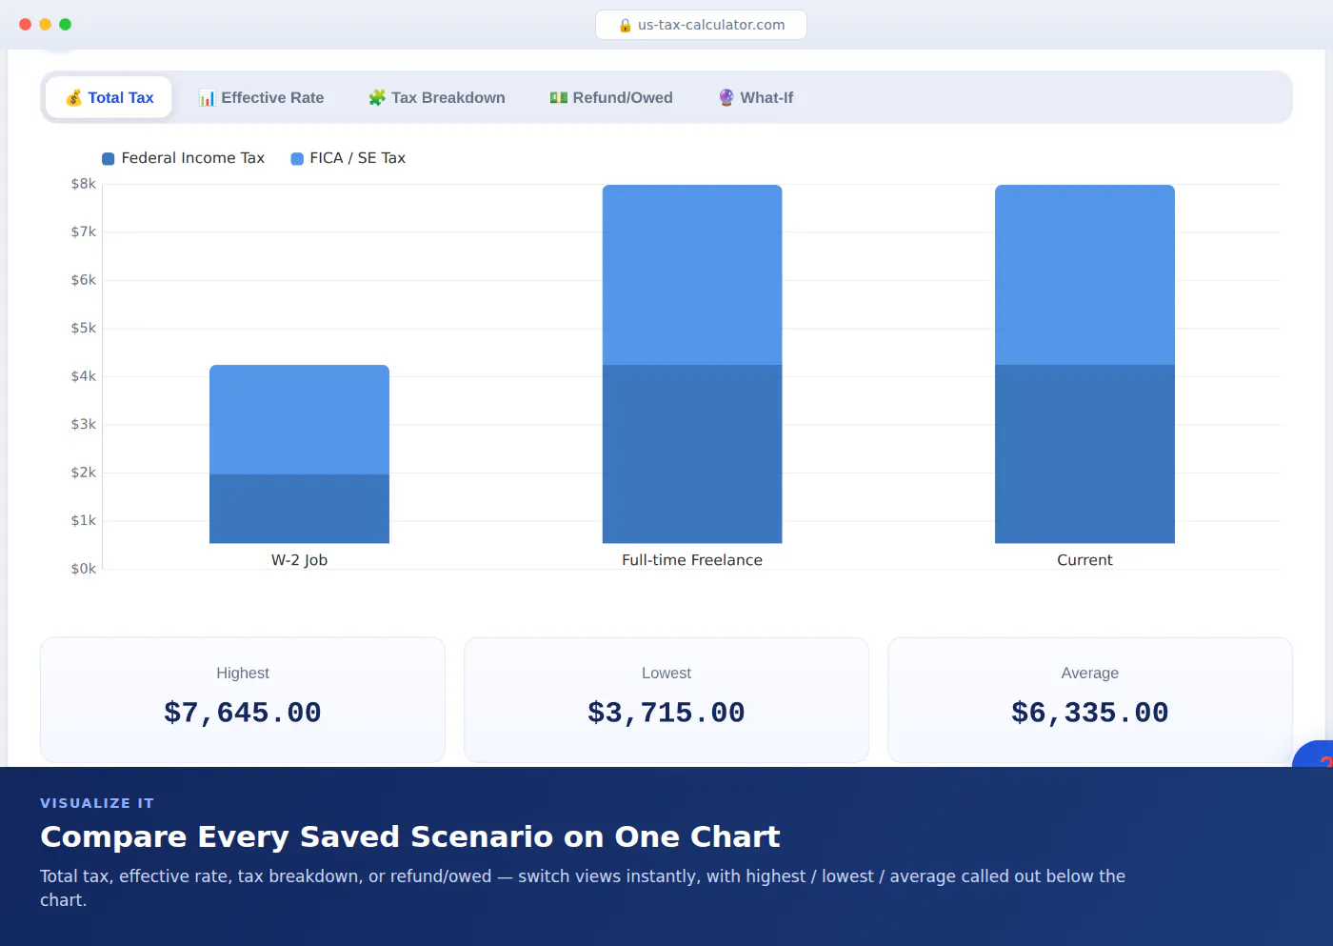Viewport: 1333px width, 946px height.
Task: Click the Lowest value $3,715.00
Action: [666, 713]
